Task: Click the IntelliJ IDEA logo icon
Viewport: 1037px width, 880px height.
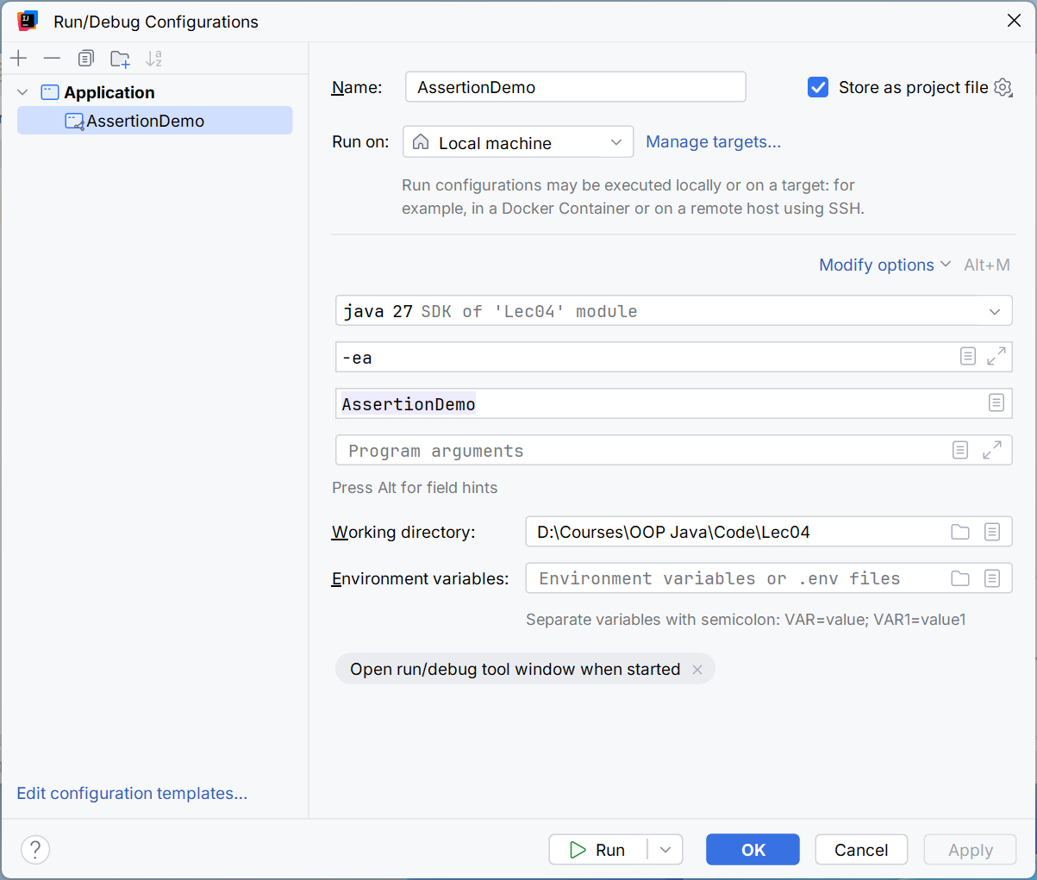Action: point(28,21)
